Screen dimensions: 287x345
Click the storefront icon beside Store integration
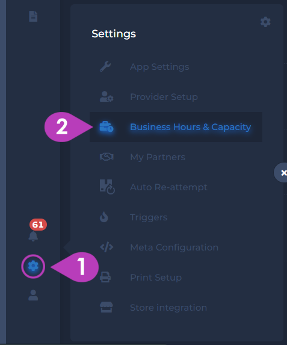pyautogui.click(x=106, y=308)
